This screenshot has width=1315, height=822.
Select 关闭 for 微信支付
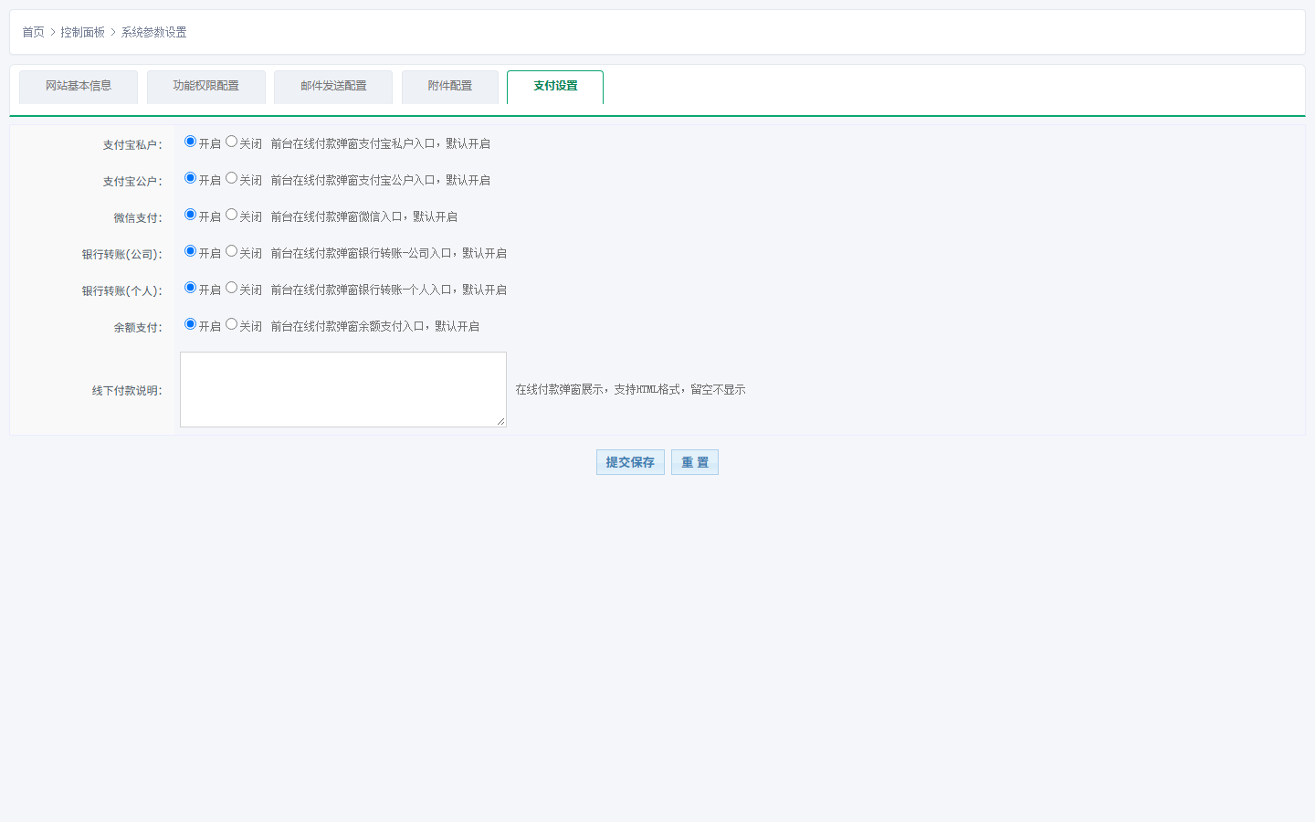point(231,215)
